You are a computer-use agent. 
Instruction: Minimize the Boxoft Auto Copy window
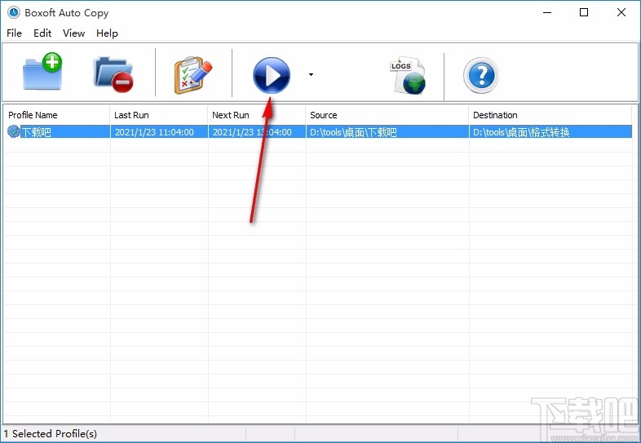pyautogui.click(x=547, y=13)
